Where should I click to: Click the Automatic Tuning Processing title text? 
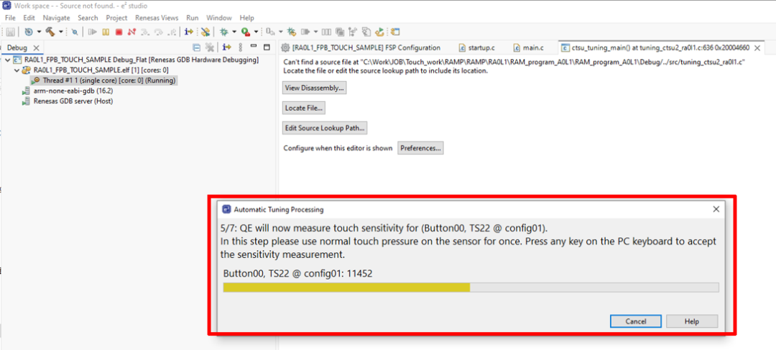point(279,209)
